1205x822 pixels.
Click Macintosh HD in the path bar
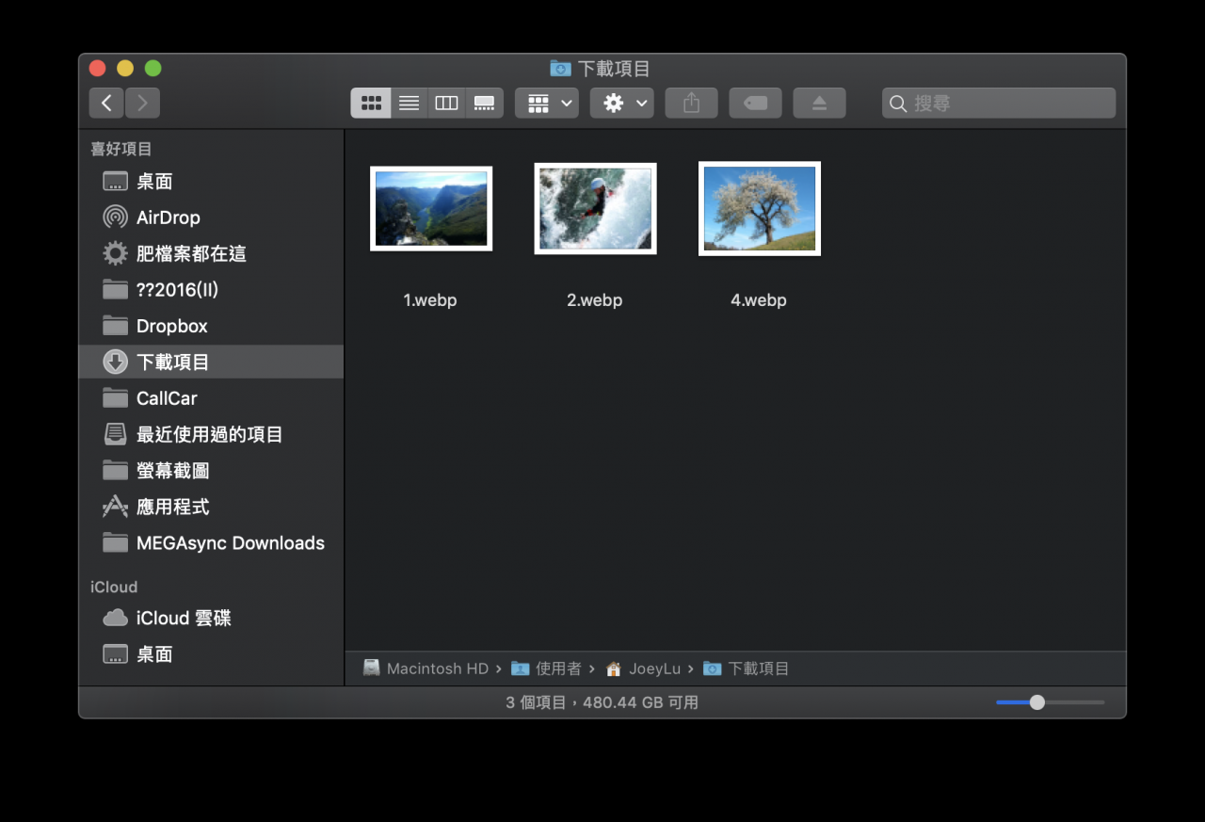(437, 669)
